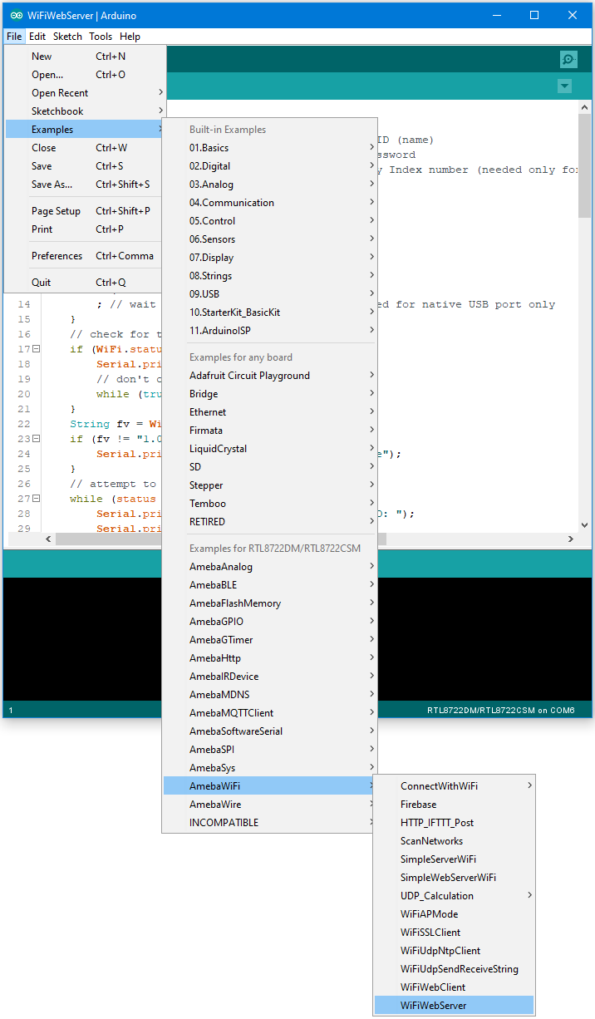Open the Help menu
The image size is (595, 1019).
pyautogui.click(x=130, y=37)
